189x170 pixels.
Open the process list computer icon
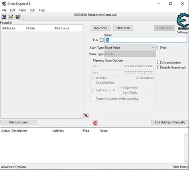click(4, 17)
